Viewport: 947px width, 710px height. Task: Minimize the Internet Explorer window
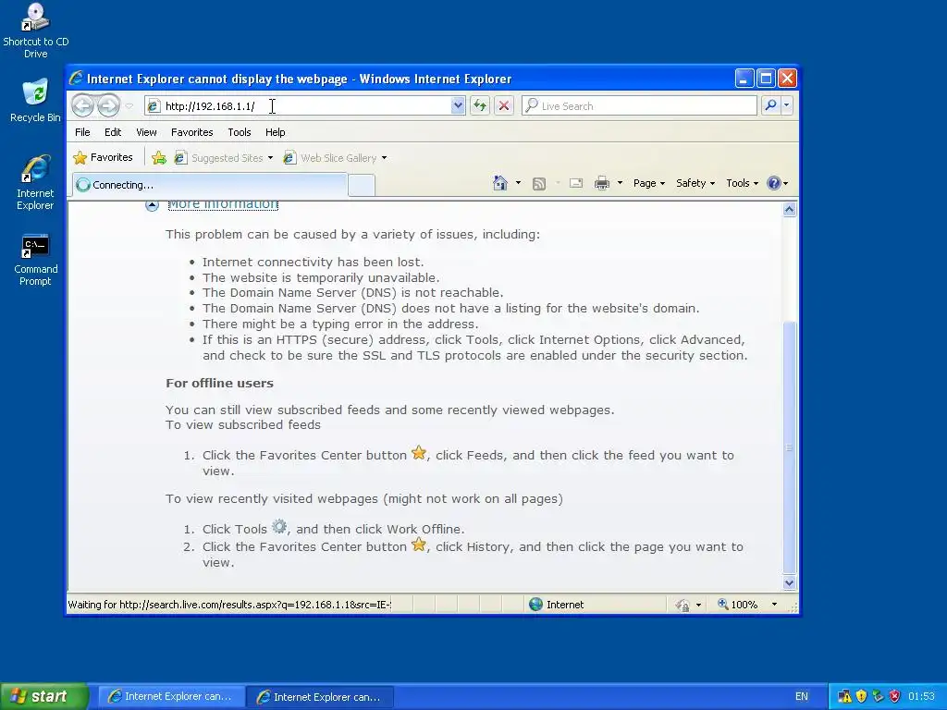point(744,79)
